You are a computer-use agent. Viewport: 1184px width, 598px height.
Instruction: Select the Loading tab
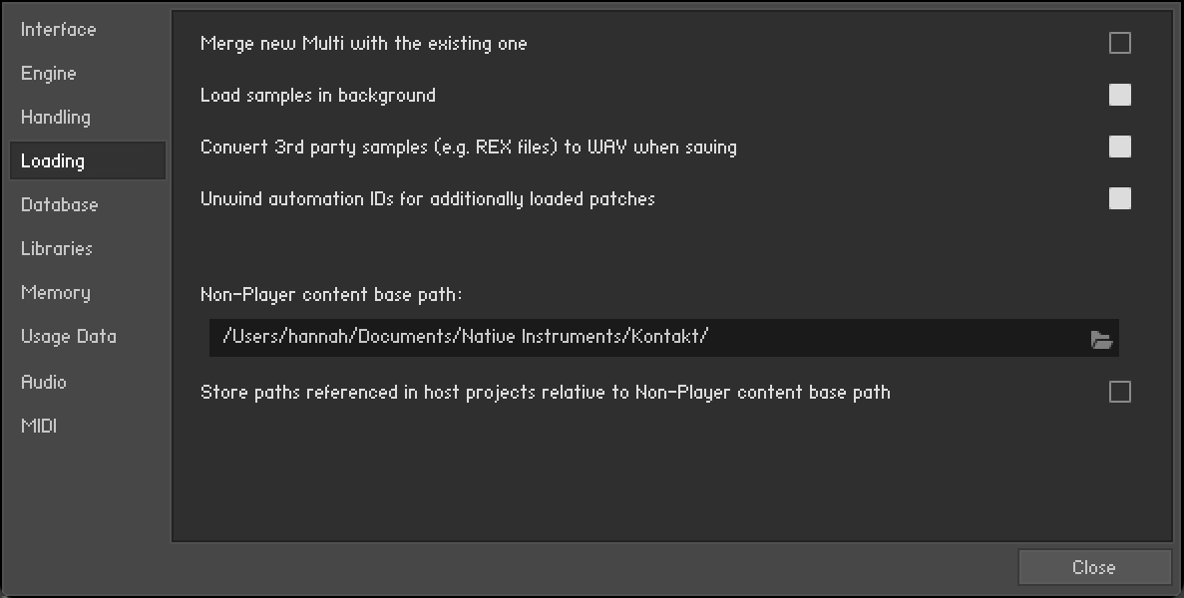[x=53, y=161]
